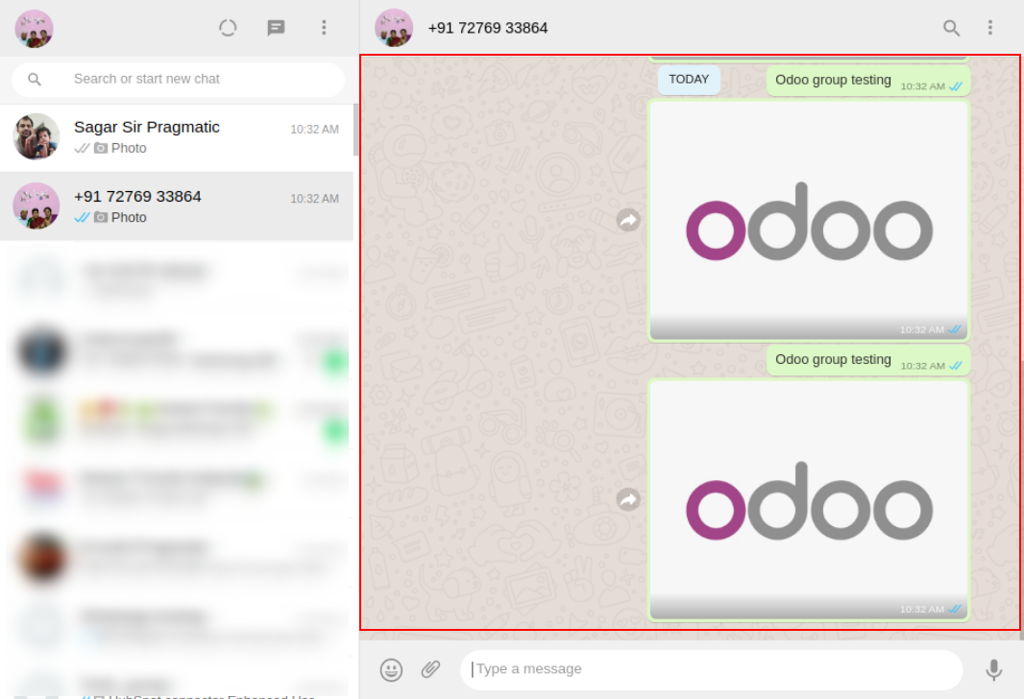Forward the first Odoo image
The image size is (1024, 699).
coord(628,220)
